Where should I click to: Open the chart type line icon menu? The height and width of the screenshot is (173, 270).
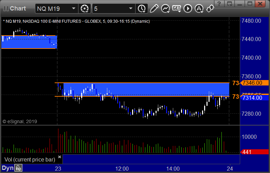[x=165, y=8]
